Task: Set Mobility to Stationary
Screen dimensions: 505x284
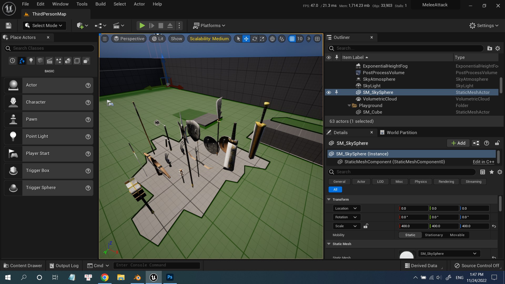Action: (x=434, y=235)
